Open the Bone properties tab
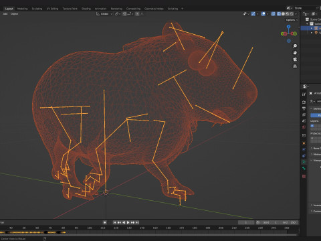321x241 pixels. (304, 168)
